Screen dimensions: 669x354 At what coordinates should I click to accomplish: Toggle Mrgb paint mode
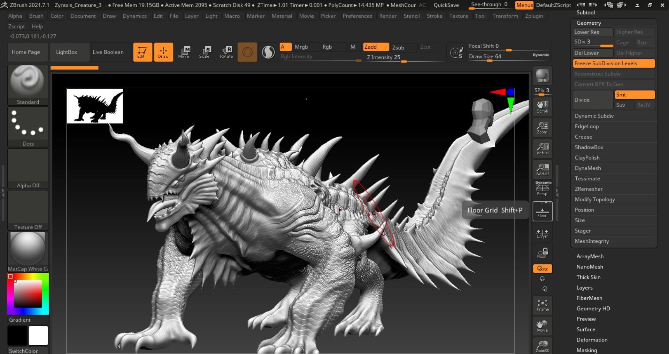pyautogui.click(x=306, y=47)
